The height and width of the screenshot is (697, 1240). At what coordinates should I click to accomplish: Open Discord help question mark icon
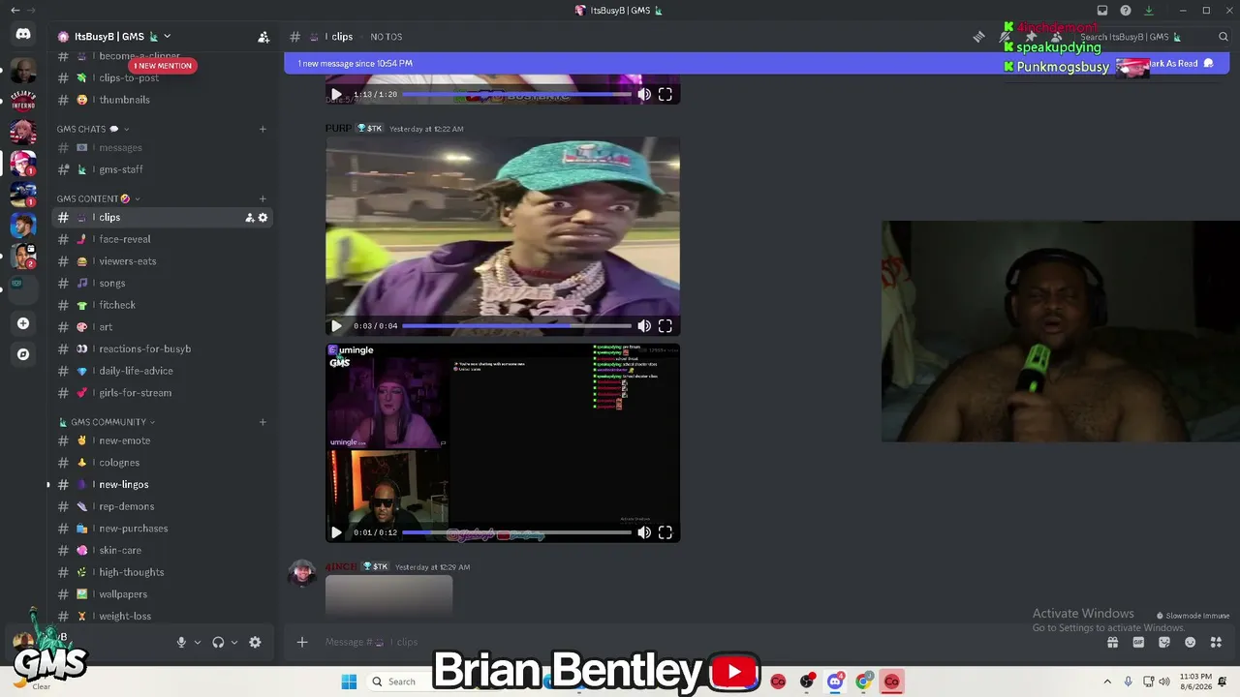pos(1126,11)
